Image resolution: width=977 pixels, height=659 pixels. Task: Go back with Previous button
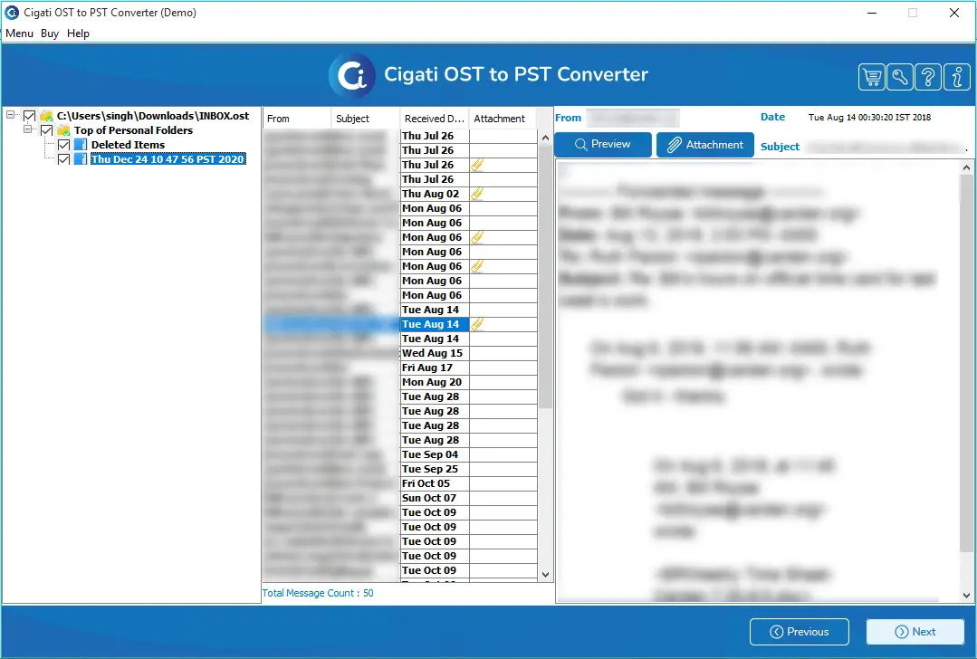[x=800, y=632]
